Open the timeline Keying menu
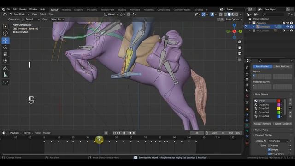This screenshot has height=166, width=295. 28,133
